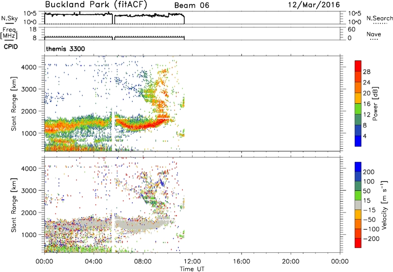Click the blue top of the Velocity color bar
The image size is (393, 272).
click(358, 166)
